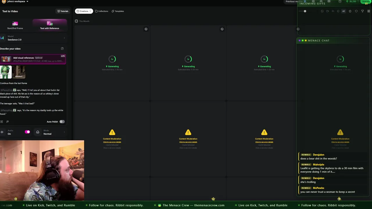The width and height of the screenshot is (372, 209).
Task: Expand the Mode Normal selector
Action: (50, 132)
